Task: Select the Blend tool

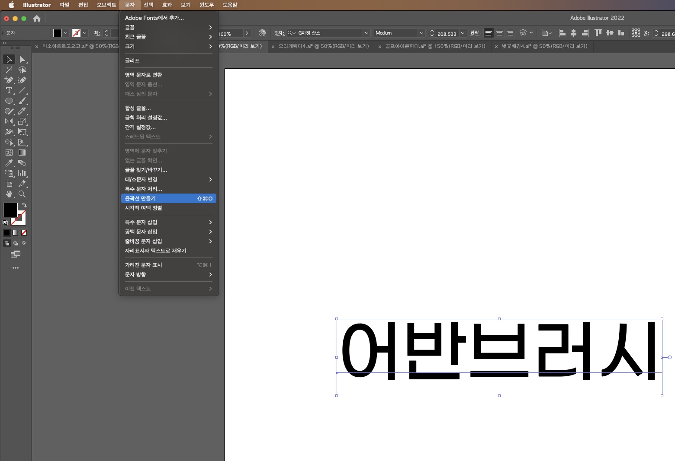Action: pos(22,163)
